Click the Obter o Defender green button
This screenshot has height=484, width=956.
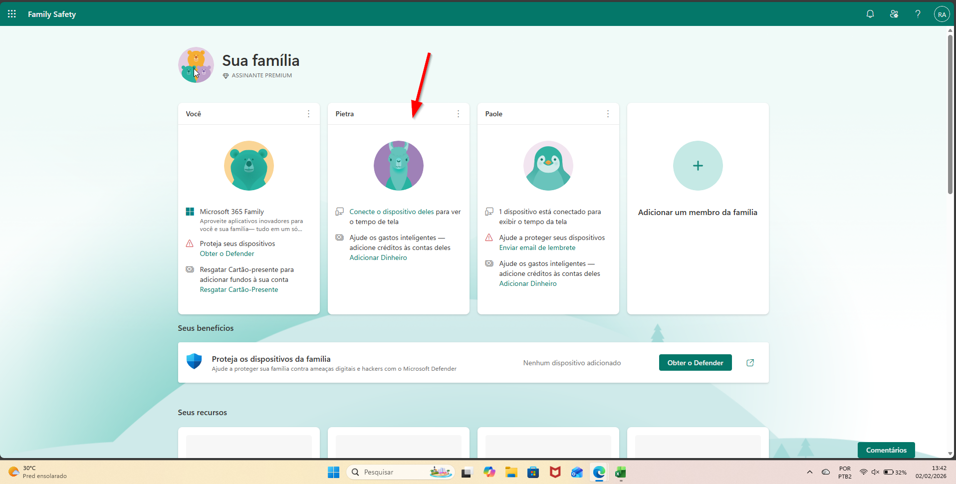click(696, 363)
